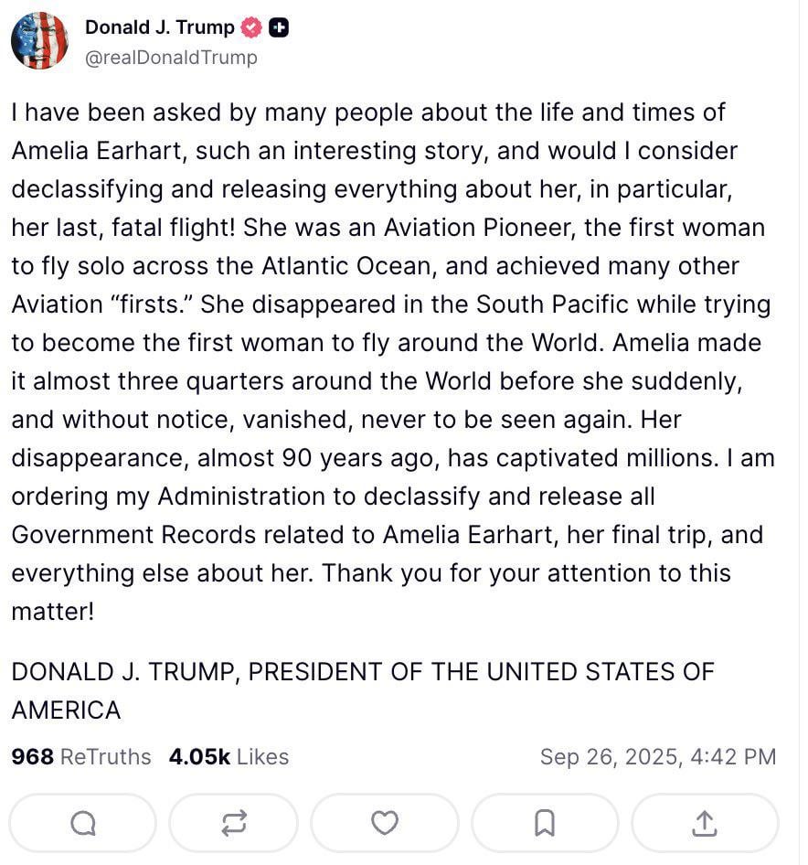Open the reply speech bubble icon
The height and width of the screenshot is (865, 808).
[x=83, y=823]
